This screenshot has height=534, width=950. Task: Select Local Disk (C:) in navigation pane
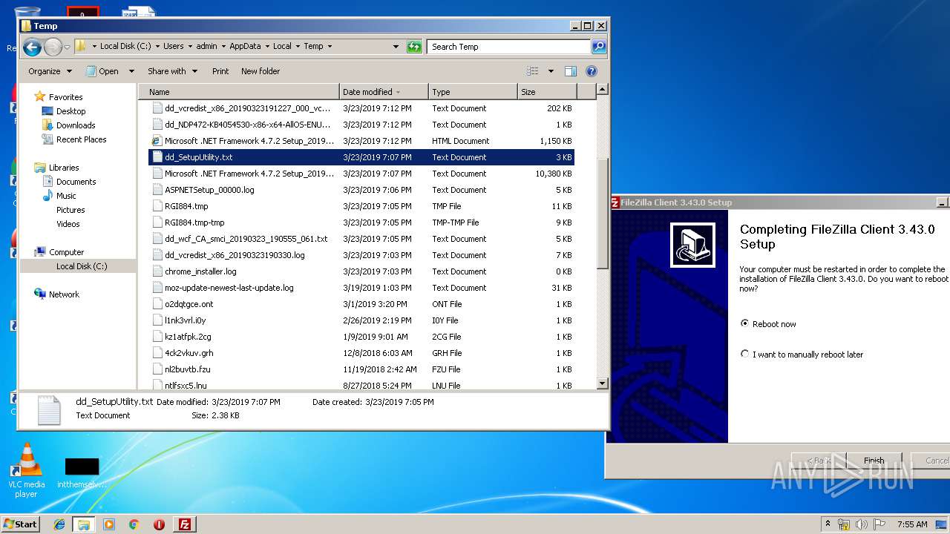pyautogui.click(x=82, y=266)
